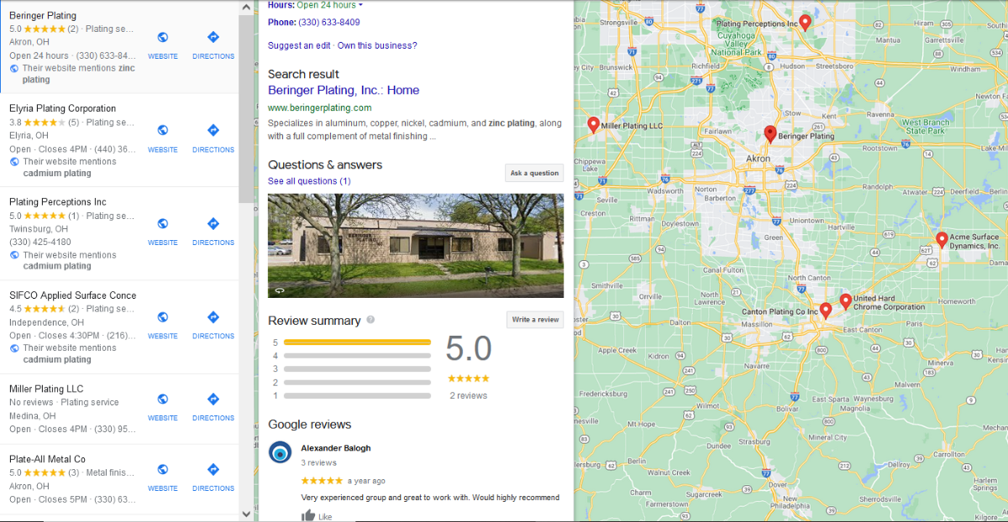Expand the Open 24 hours dropdown
Screen dimensions: 1008x522
coord(360,5)
